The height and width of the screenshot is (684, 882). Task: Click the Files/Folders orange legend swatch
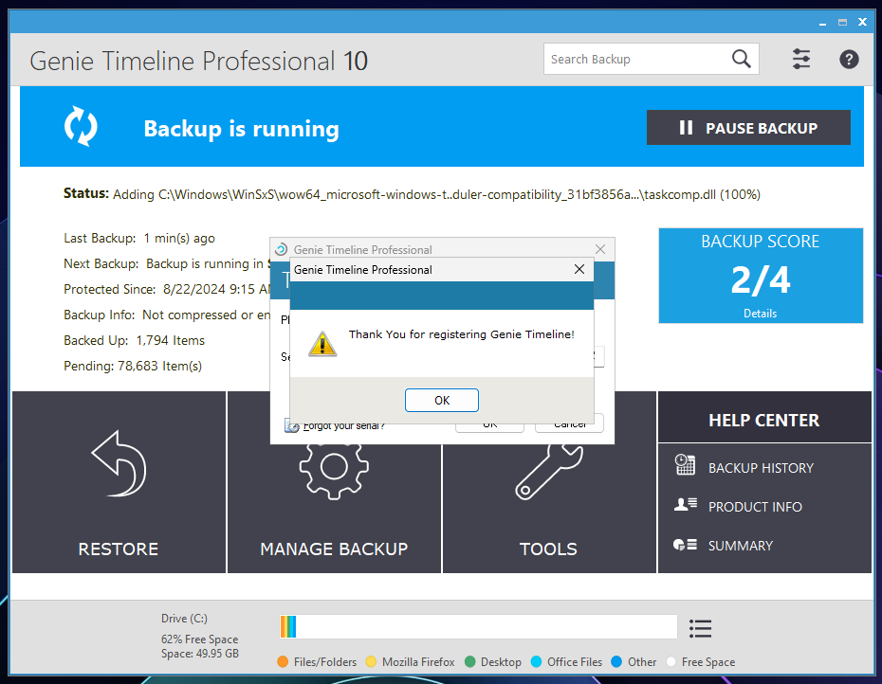pos(283,661)
